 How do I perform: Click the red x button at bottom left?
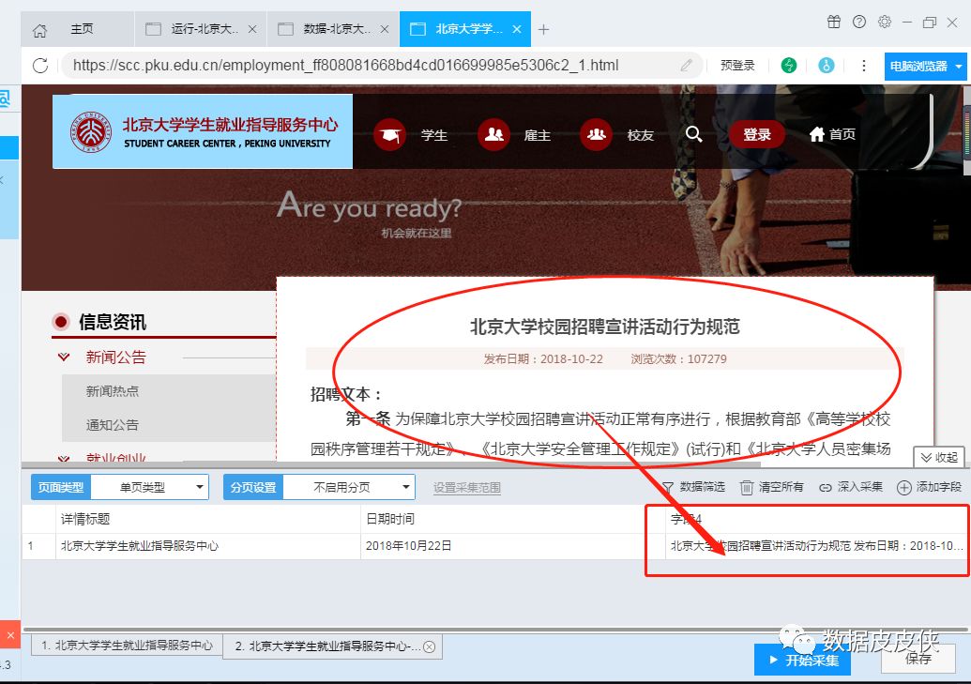pos(10,635)
